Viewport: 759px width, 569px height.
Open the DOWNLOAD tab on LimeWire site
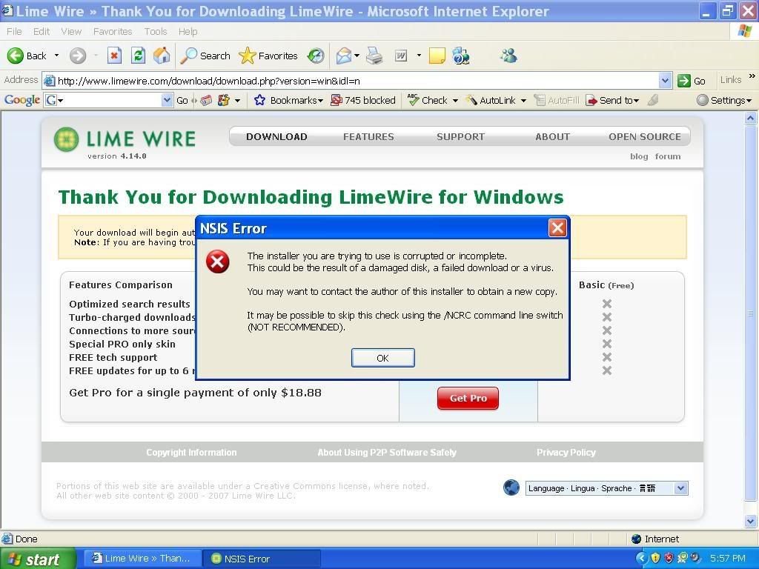click(x=276, y=137)
